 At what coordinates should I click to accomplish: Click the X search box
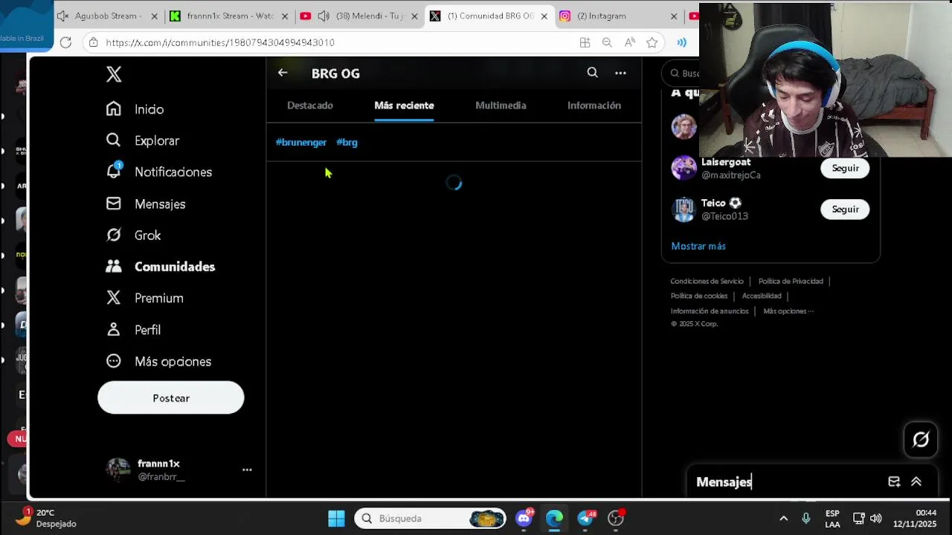pyautogui.click(x=682, y=73)
